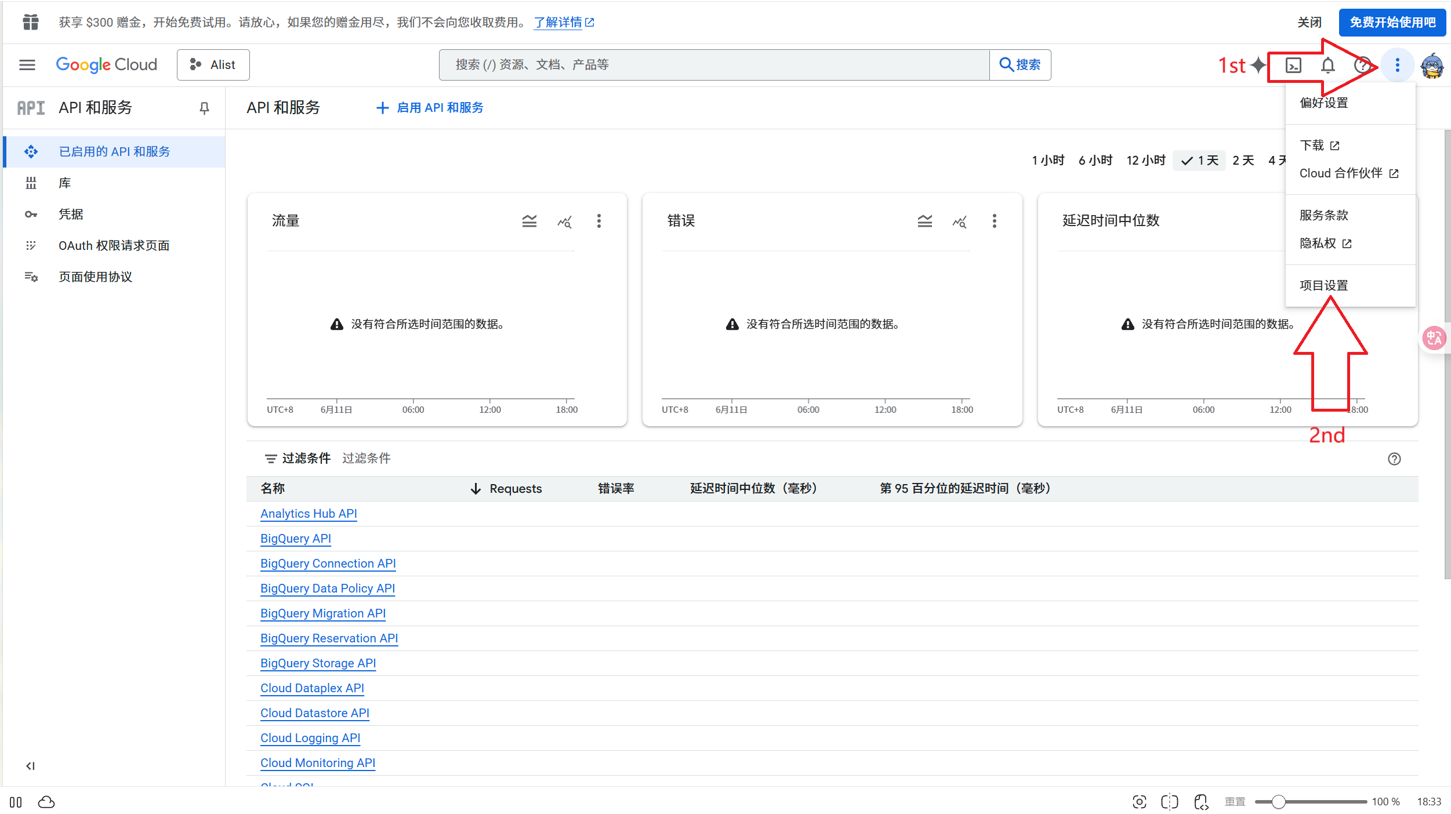Click help icon beside filter row
The width and height of the screenshot is (1451, 814).
1394,459
